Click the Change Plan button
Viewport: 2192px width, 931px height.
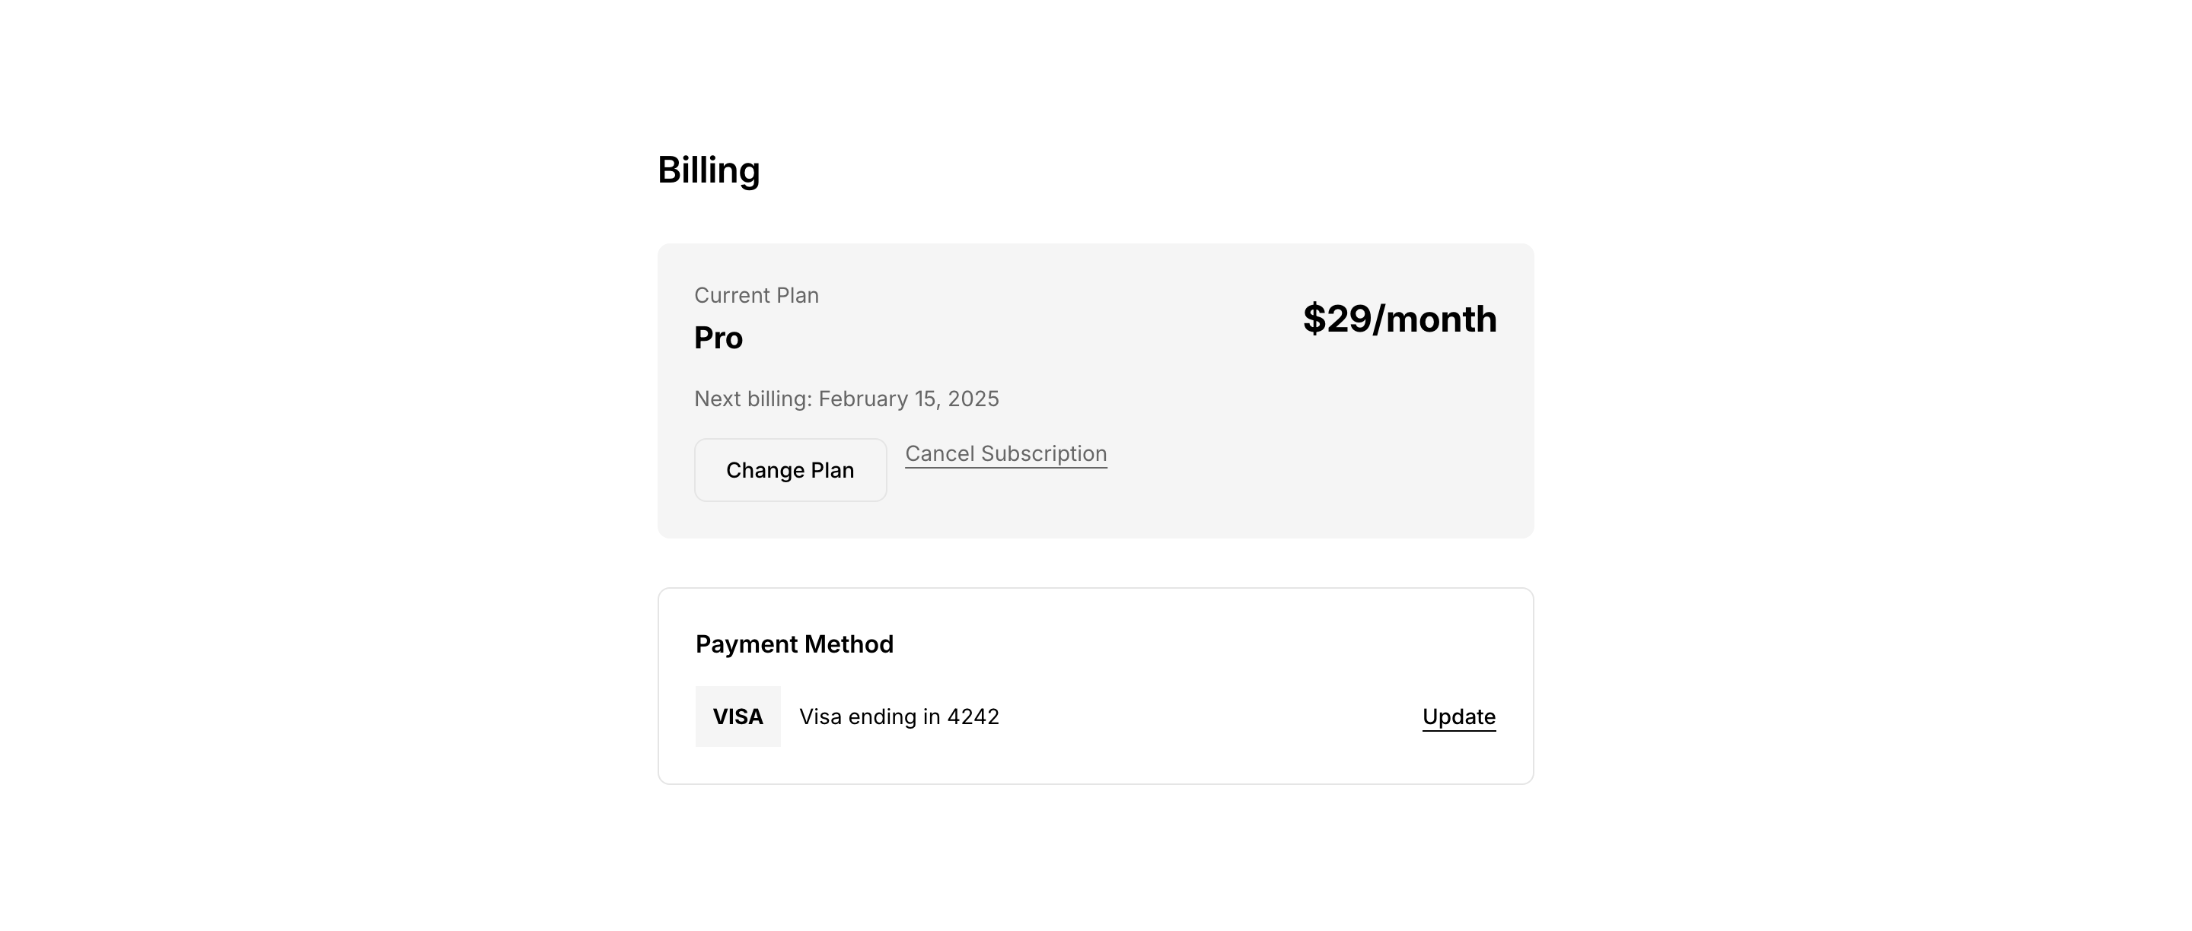(790, 470)
